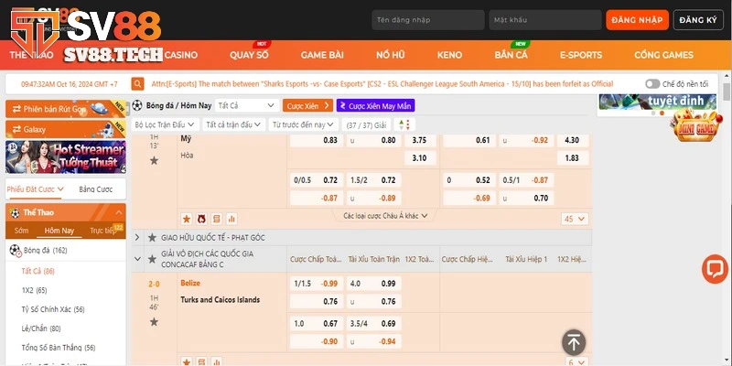Favorite the Belize match with its star

click(x=153, y=321)
